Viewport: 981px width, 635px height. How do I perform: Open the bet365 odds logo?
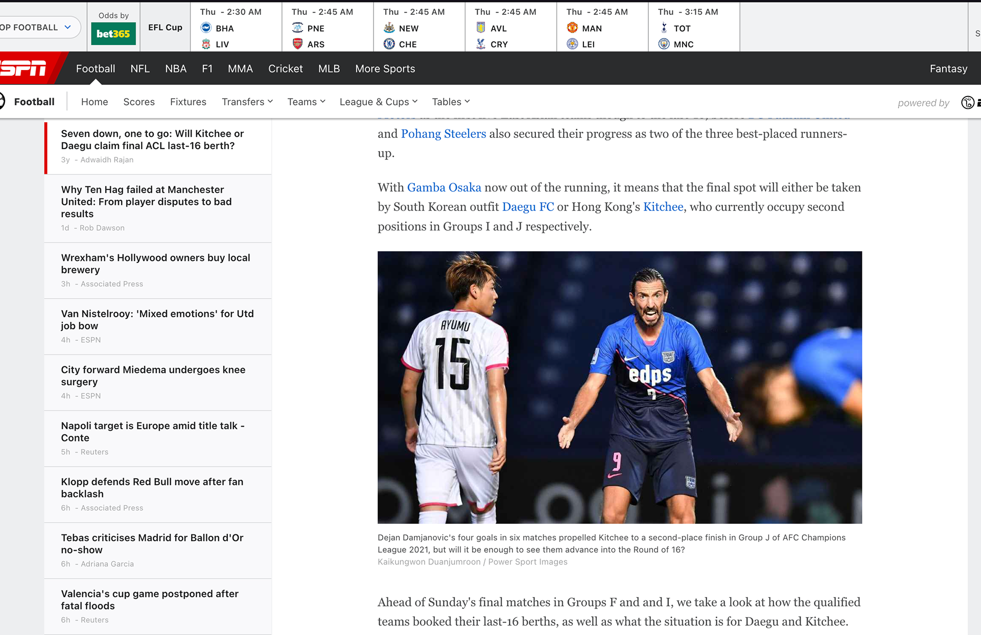pyautogui.click(x=113, y=34)
